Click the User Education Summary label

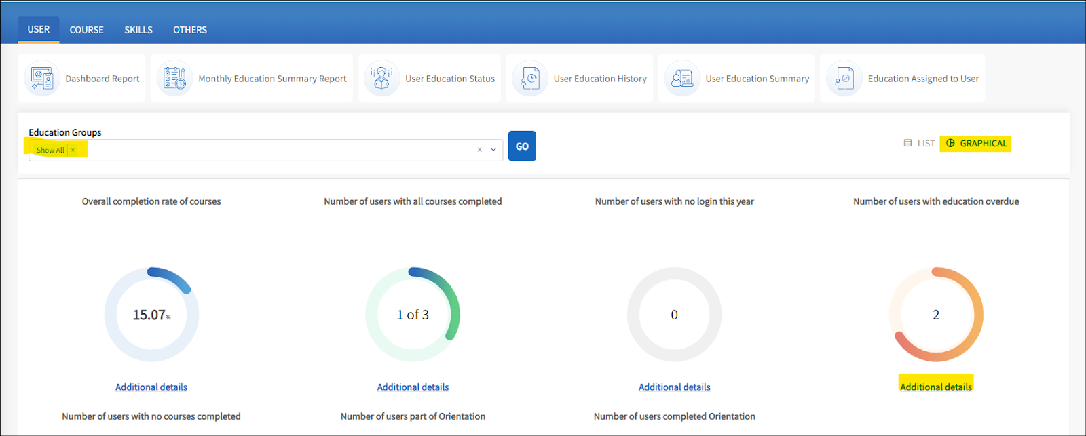[x=757, y=79]
